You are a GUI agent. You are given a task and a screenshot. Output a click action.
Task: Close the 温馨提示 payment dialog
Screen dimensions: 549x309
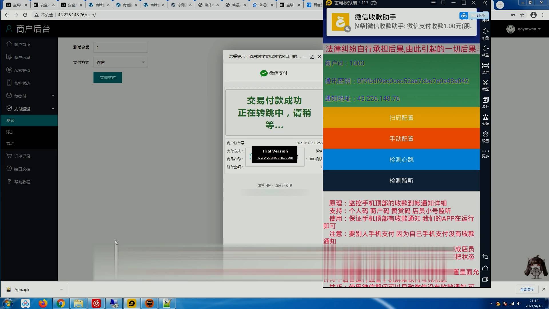pos(319,57)
